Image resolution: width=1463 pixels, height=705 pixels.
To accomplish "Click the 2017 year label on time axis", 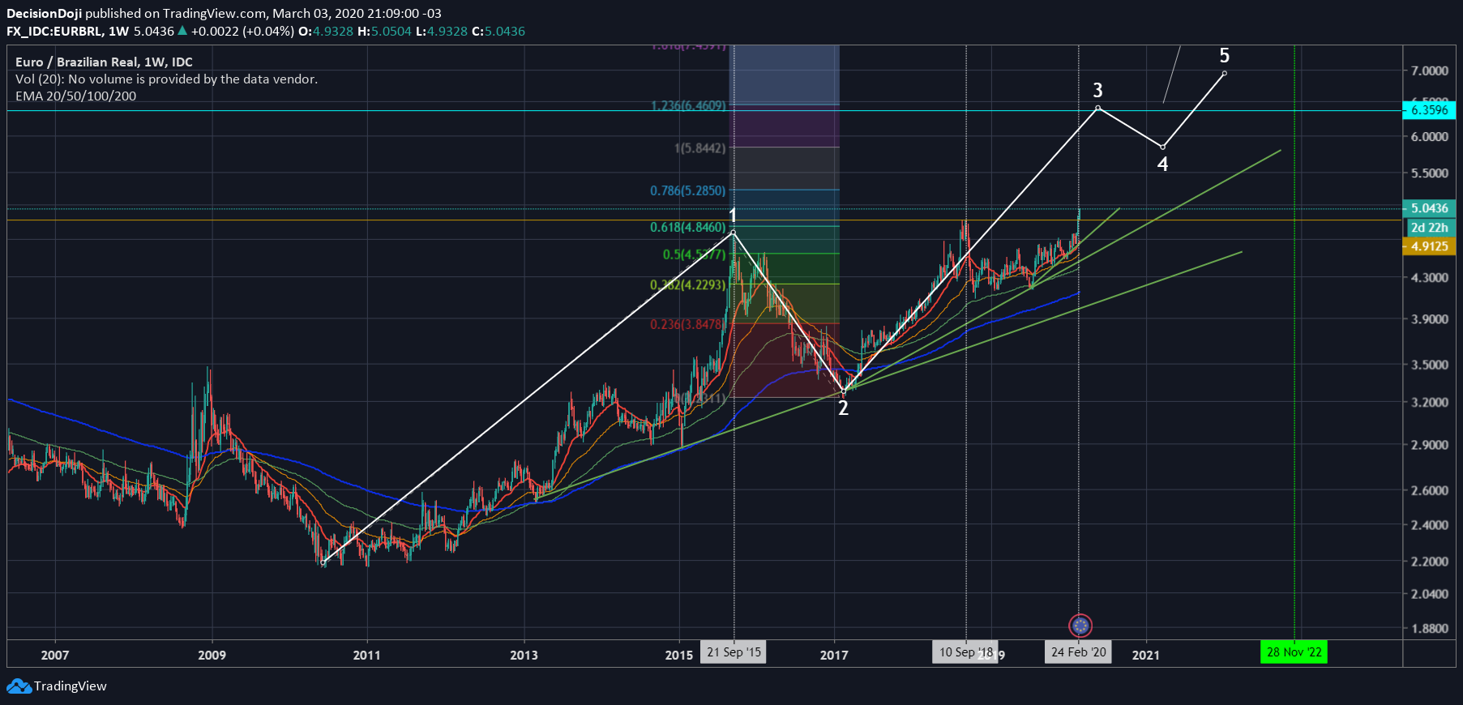I will (834, 655).
